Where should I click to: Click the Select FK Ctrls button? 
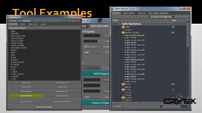click(26, 87)
